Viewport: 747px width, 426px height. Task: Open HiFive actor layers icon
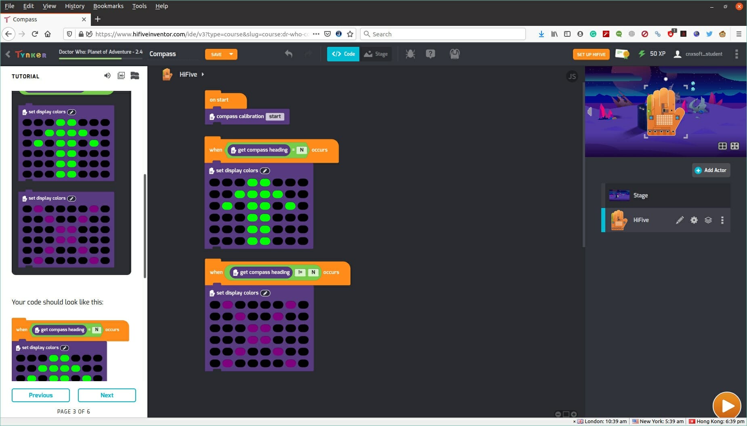[x=708, y=220]
